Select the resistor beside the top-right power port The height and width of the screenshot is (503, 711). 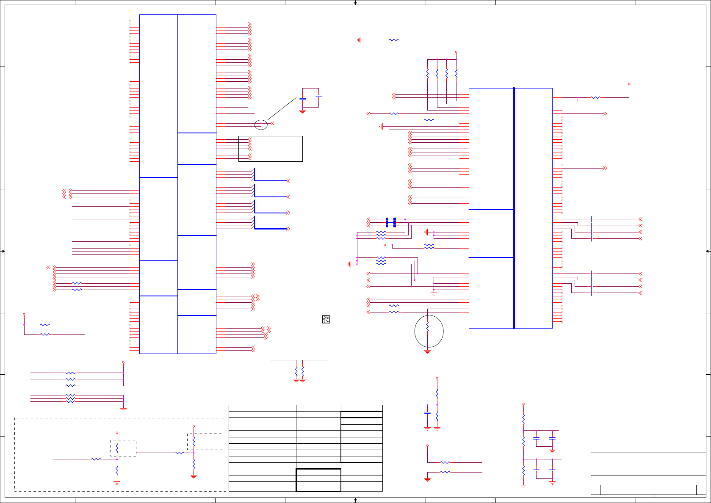[x=595, y=97]
